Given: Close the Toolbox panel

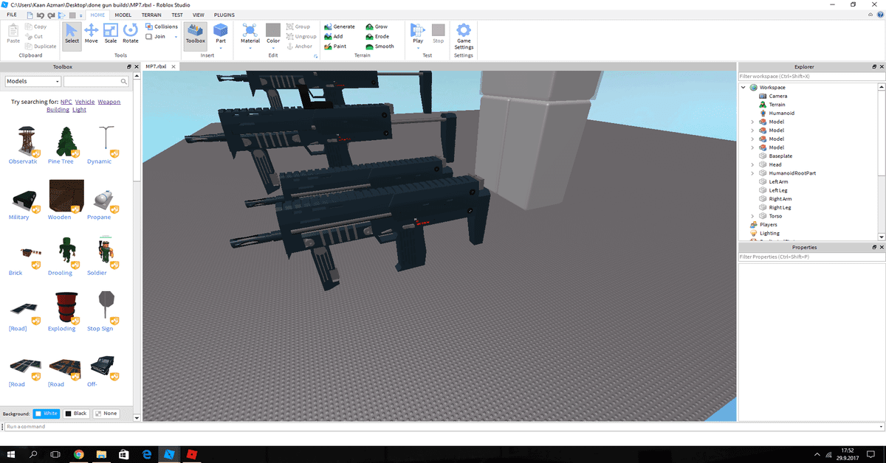Looking at the screenshot, I should 137,66.
